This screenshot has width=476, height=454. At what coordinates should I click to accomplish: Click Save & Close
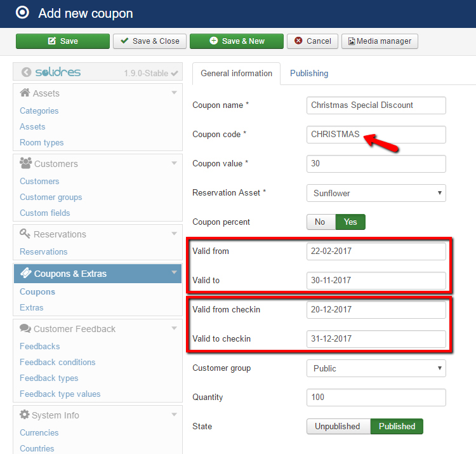(150, 41)
